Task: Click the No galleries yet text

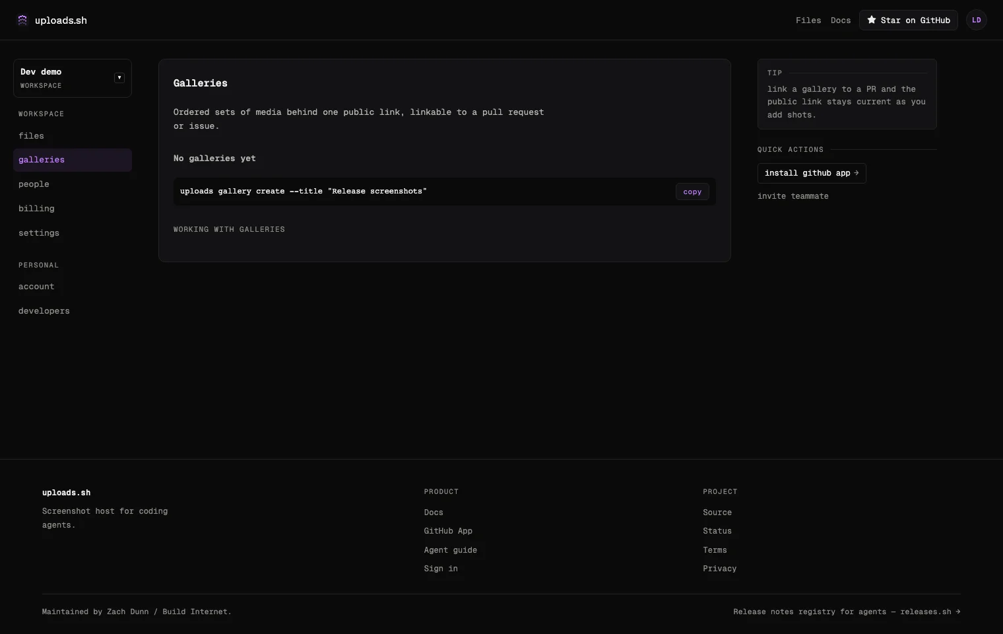Action: pos(214,158)
